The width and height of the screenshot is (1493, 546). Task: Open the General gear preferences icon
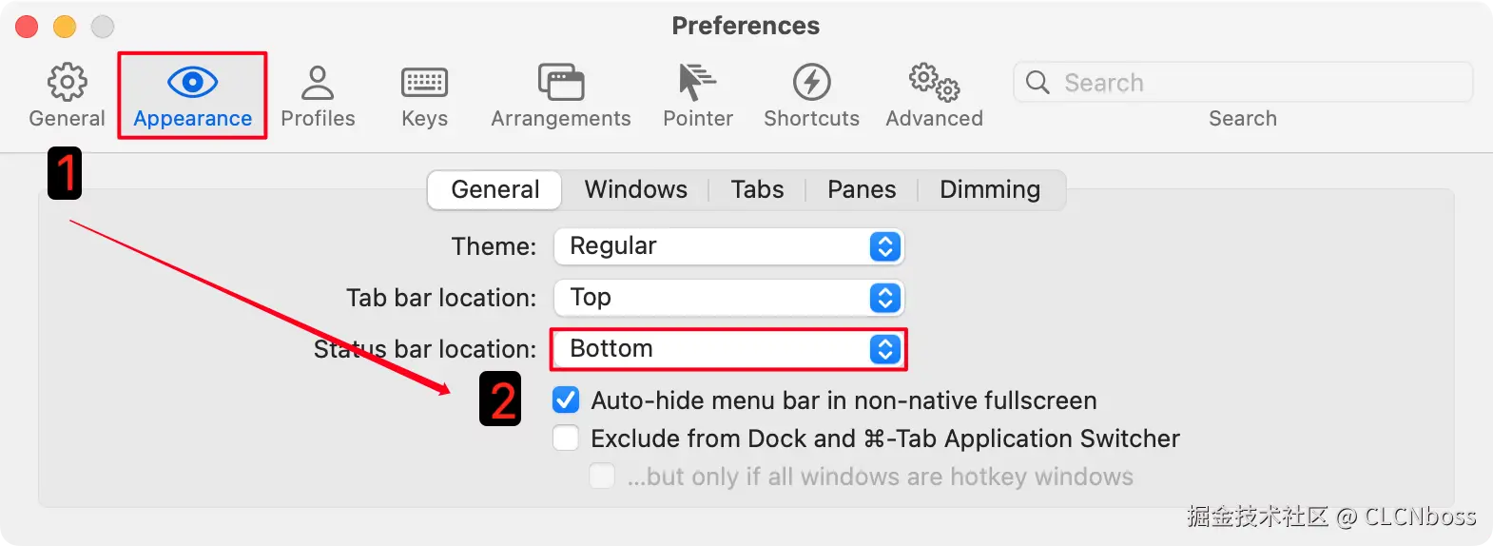point(67,83)
